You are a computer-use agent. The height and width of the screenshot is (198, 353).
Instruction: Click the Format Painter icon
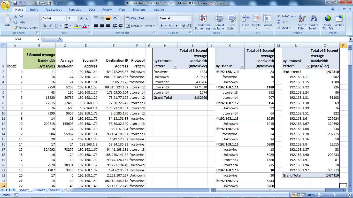[16, 28]
